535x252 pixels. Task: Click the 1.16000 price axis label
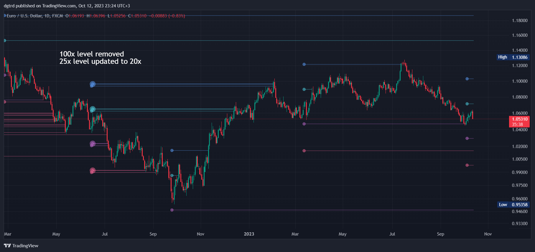point(520,35)
